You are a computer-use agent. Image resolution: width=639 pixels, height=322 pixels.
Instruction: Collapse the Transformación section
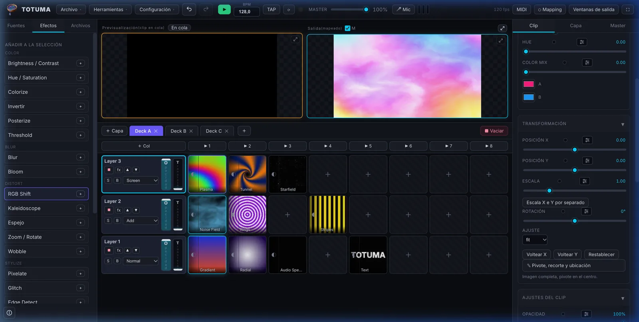click(x=623, y=124)
